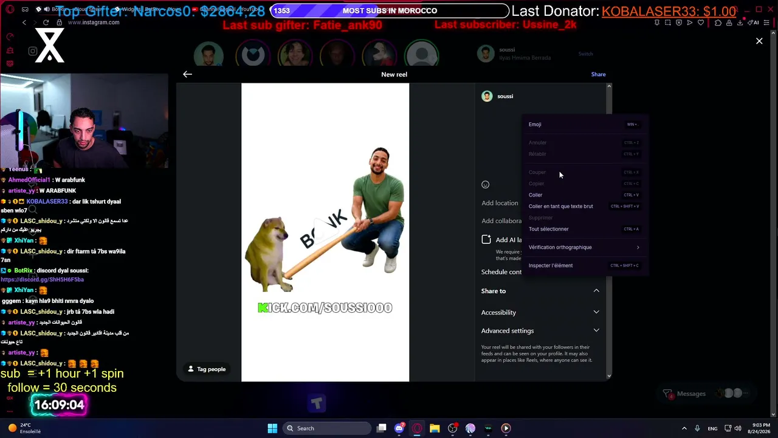Click the Tag people button

click(207, 369)
